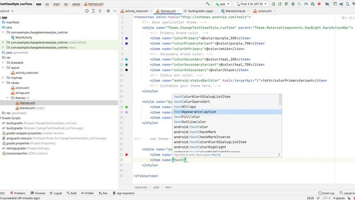Screen dimensions: 355x200
Task: Click purple_500 color swatch in gutter
Action: [x=126, y=38]
